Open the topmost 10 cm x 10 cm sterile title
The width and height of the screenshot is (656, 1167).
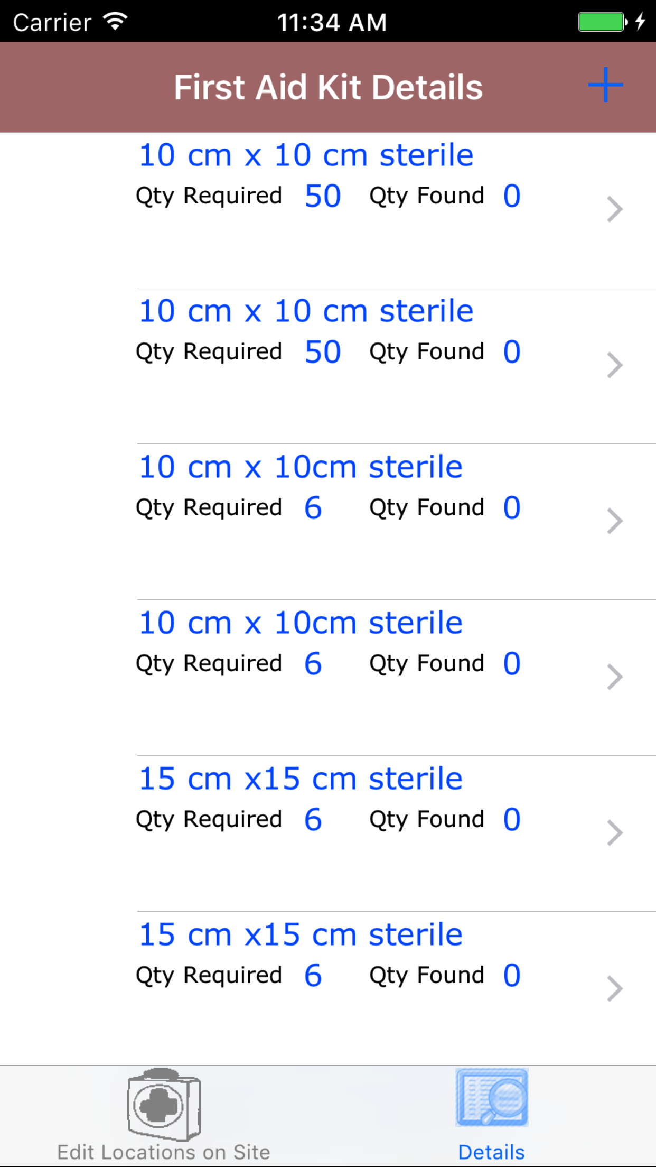click(306, 155)
